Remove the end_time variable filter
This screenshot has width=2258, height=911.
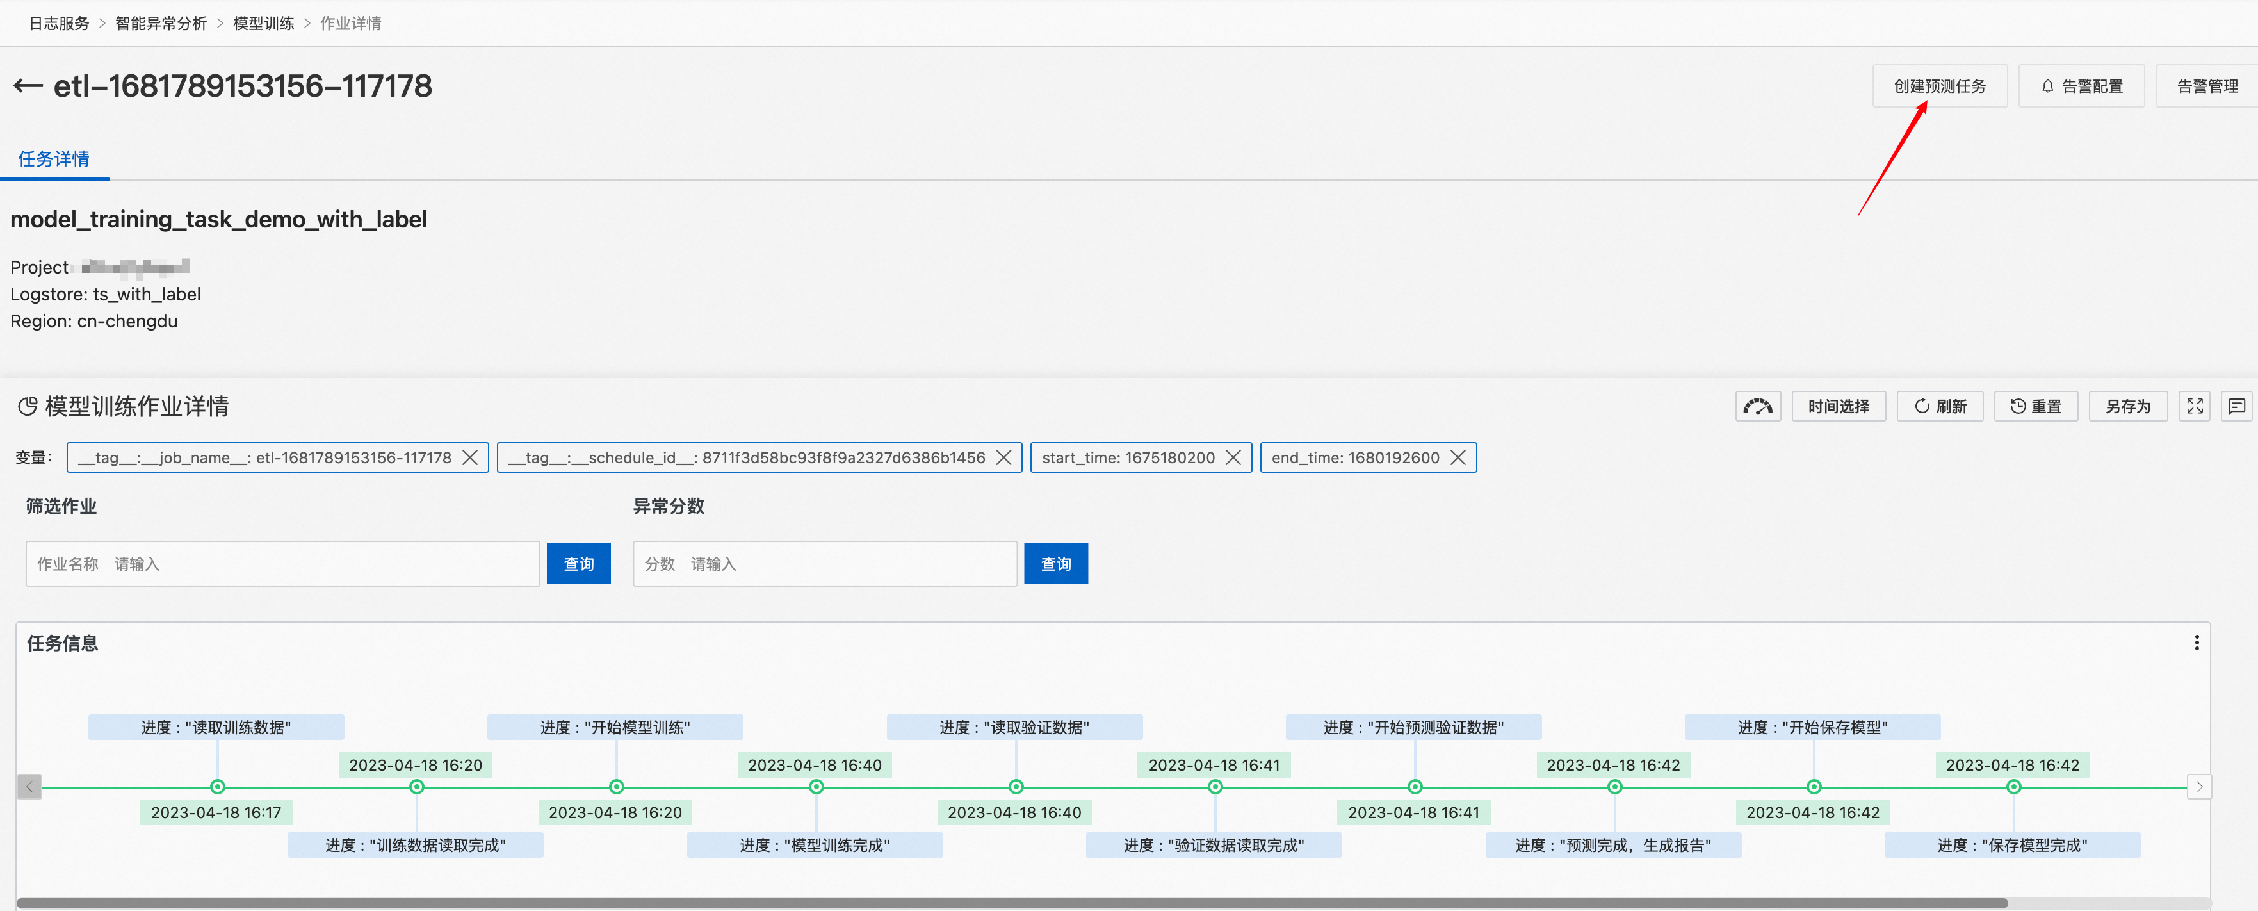1458,457
